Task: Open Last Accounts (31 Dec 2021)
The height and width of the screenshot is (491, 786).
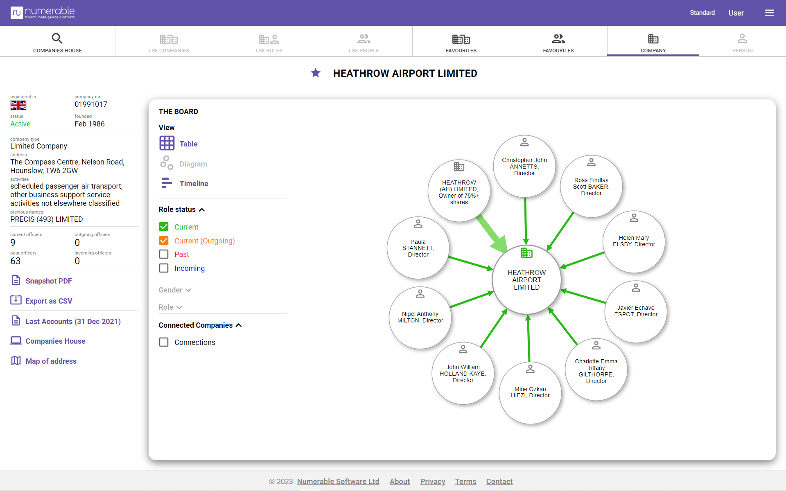Action: [x=73, y=322]
